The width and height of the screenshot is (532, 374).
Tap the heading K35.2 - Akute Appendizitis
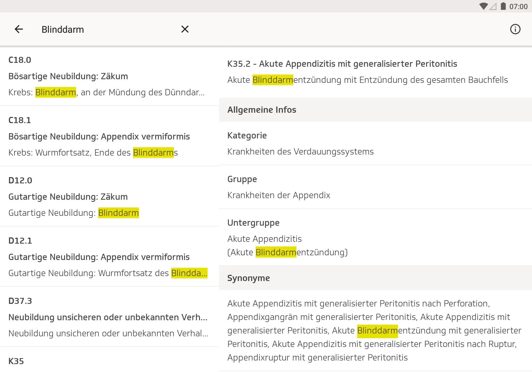[342, 64]
